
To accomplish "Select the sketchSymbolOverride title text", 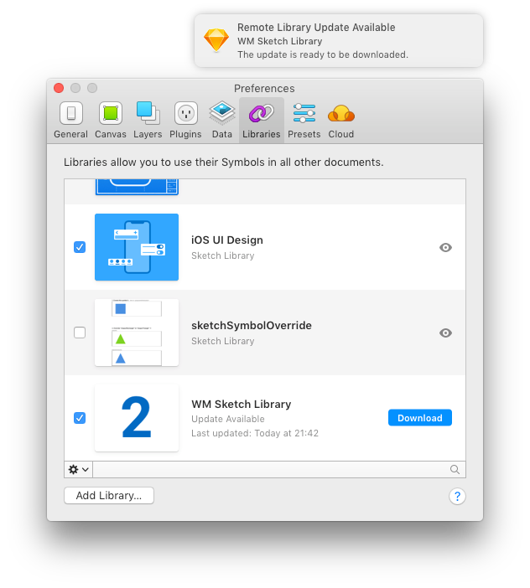I will (x=252, y=326).
